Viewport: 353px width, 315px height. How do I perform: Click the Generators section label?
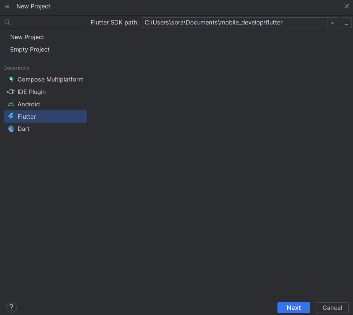16,68
